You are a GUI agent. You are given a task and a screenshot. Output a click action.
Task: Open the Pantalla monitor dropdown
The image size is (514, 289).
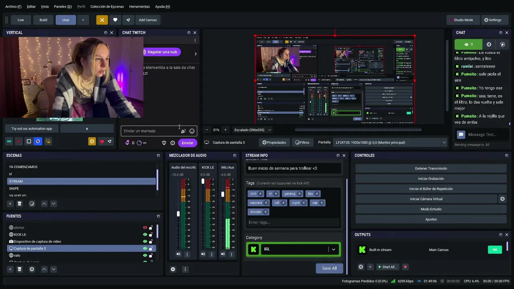point(391,142)
